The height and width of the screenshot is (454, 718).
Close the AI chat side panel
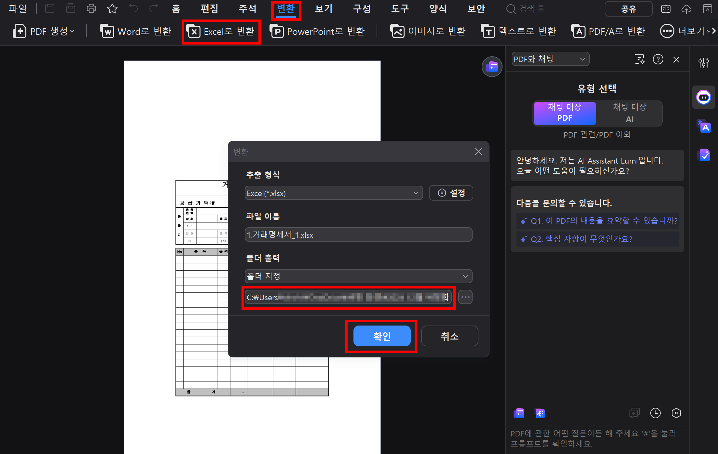676,60
